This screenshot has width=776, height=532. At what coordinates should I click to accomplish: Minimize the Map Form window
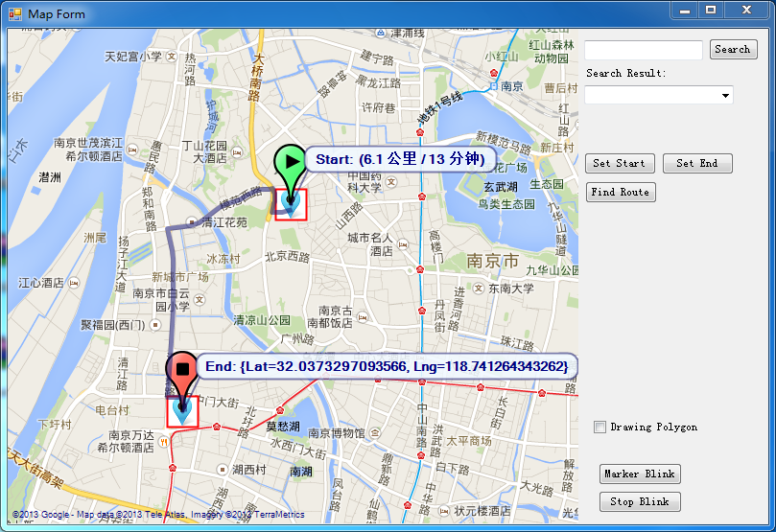[685, 10]
